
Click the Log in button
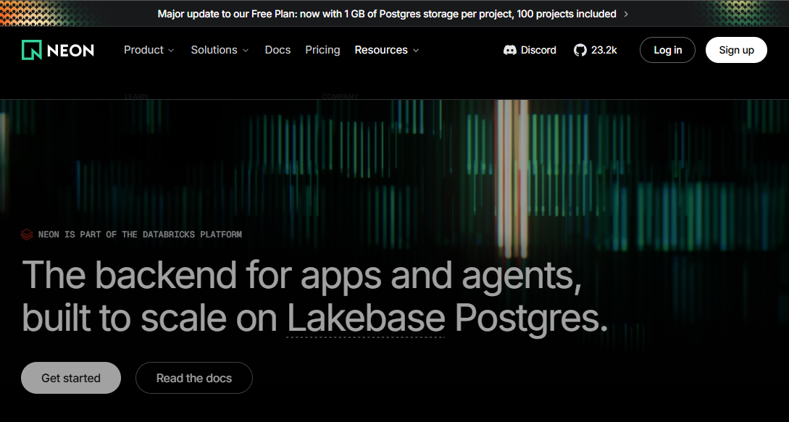click(668, 50)
